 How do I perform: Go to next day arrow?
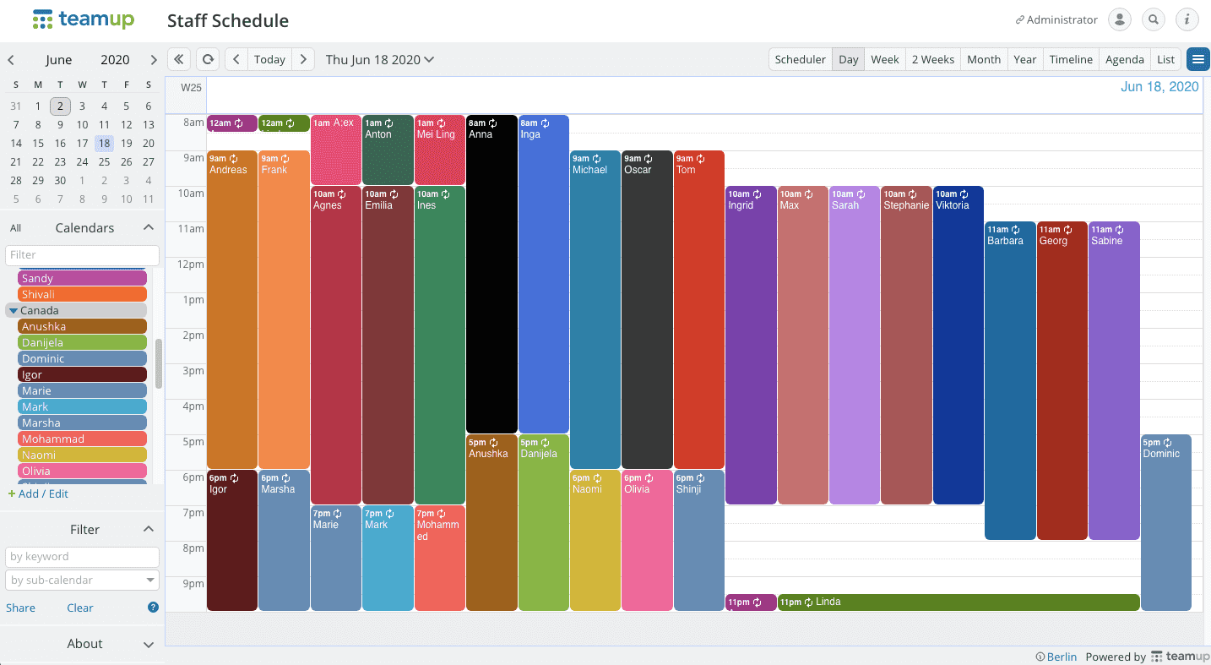click(304, 59)
